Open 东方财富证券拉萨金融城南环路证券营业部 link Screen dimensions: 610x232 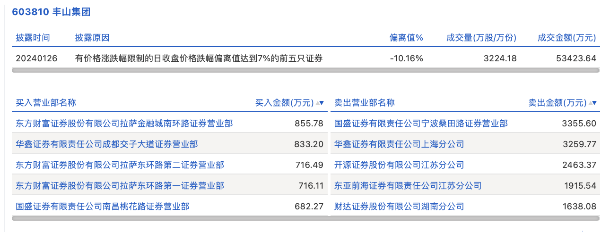click(124, 124)
